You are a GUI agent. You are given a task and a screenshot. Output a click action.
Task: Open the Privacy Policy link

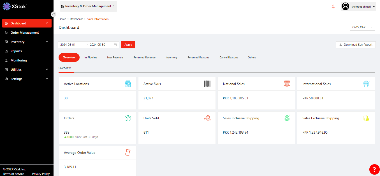(41, 174)
